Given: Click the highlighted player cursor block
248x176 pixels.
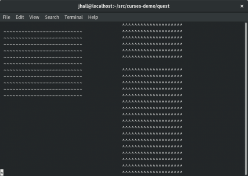Looking at the screenshot, I should [x=2, y=172].
